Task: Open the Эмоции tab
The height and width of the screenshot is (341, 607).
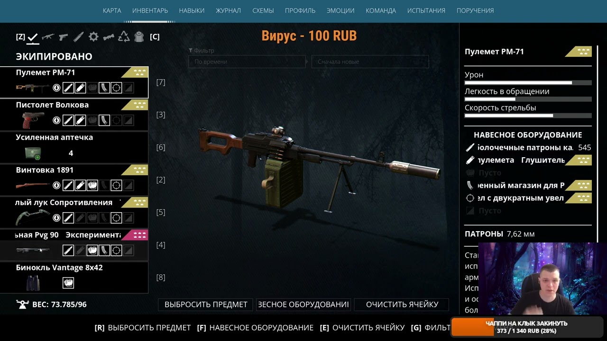Action: point(340,10)
